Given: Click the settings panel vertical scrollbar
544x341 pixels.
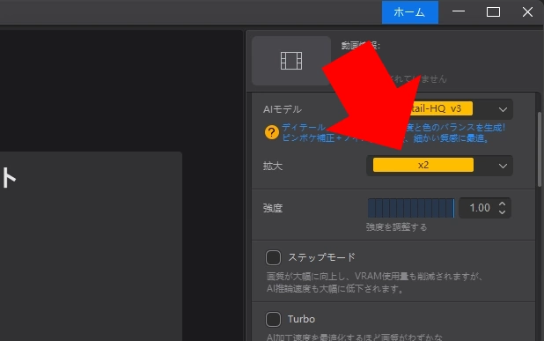Looking at the screenshot, I should (x=540, y=149).
